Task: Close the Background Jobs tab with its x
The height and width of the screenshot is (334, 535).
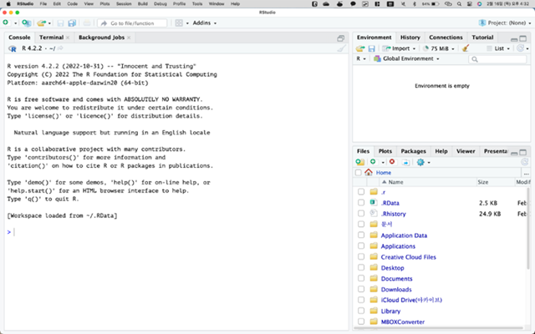Action: click(x=129, y=38)
